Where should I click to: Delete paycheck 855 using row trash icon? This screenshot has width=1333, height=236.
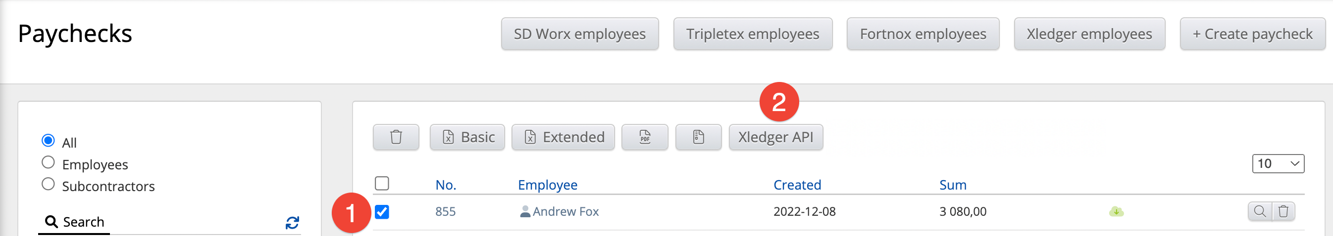point(1283,212)
